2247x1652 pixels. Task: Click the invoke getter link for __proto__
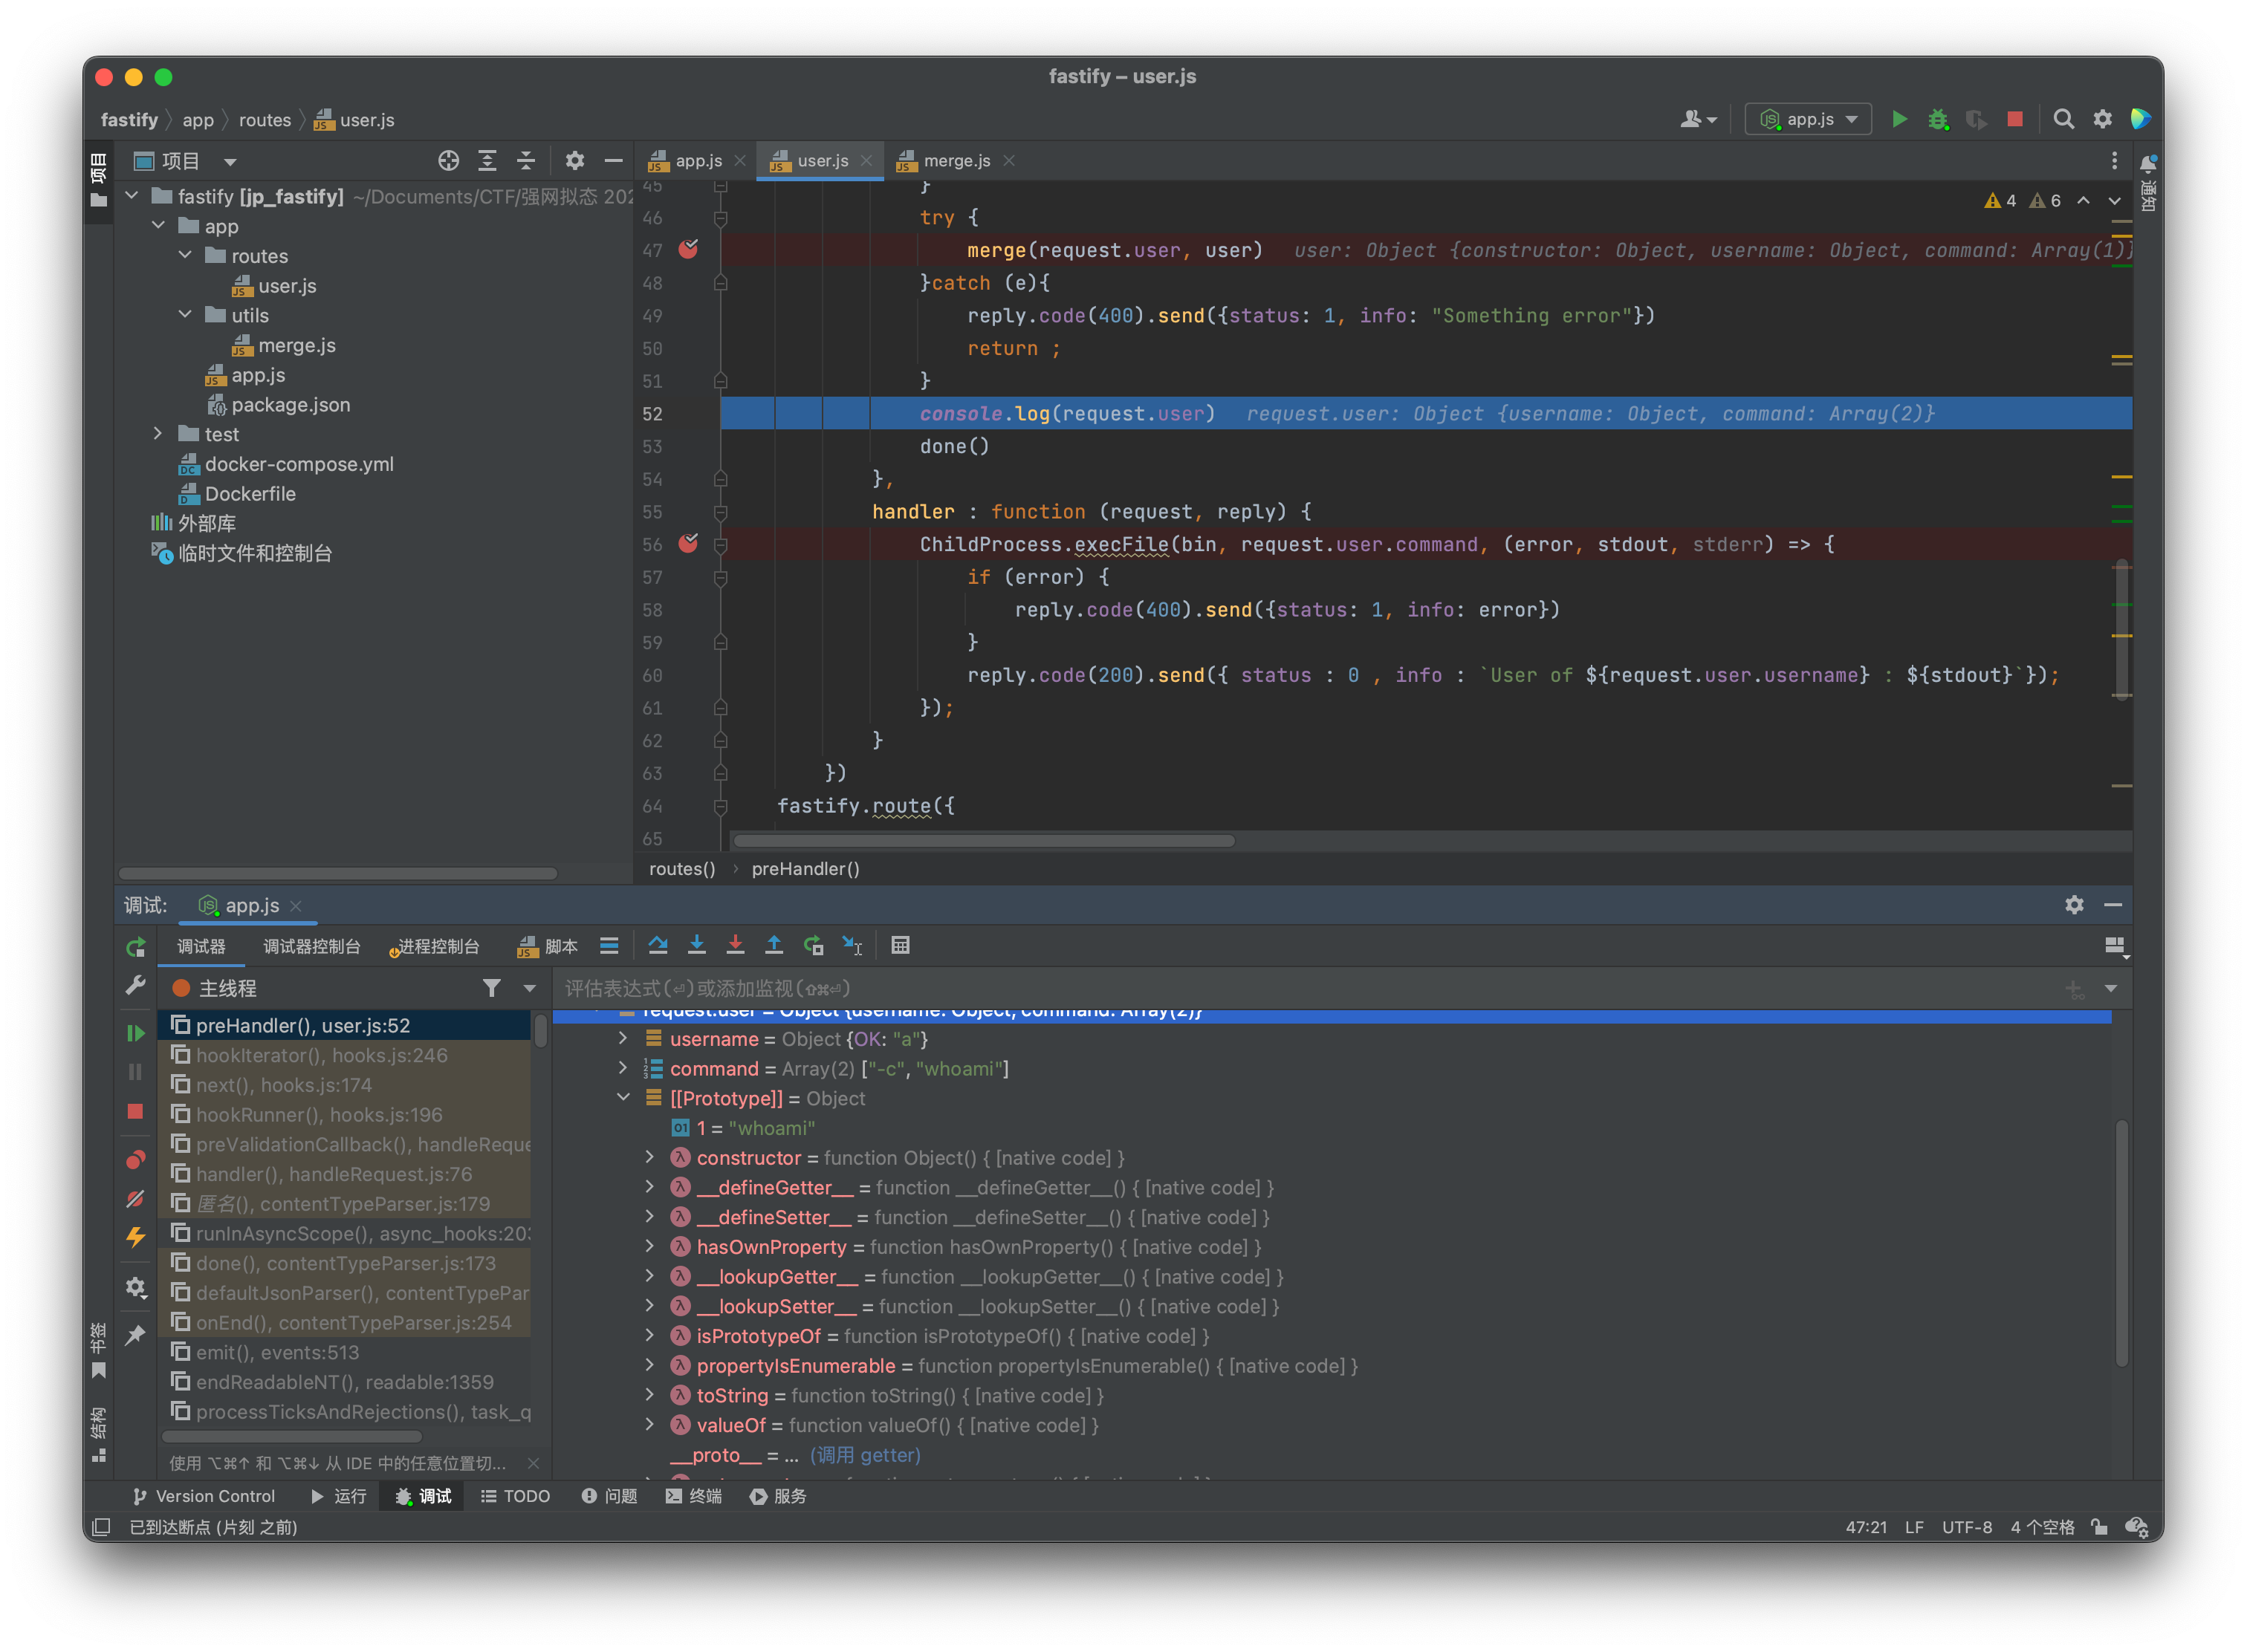pos(866,1455)
